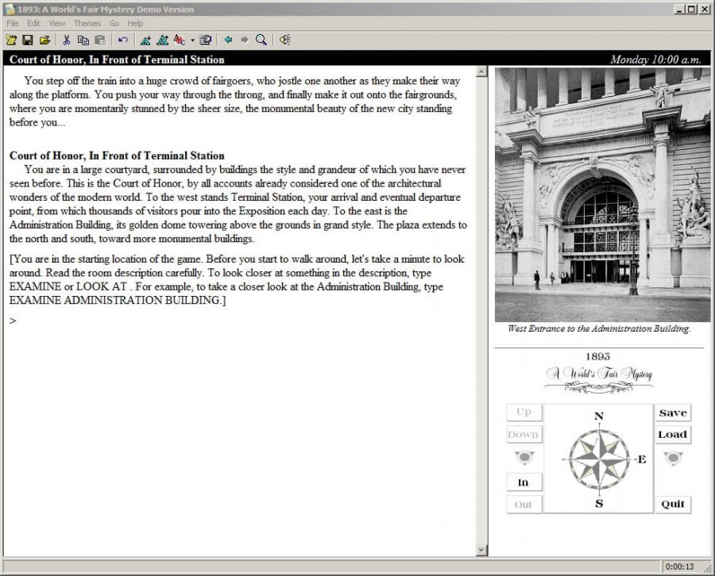
Task: Minimize the game window
Action: (x=680, y=9)
